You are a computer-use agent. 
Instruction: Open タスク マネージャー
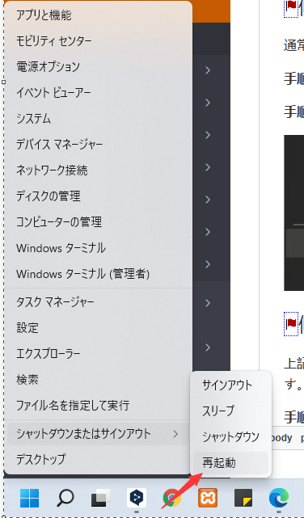click(x=98, y=302)
